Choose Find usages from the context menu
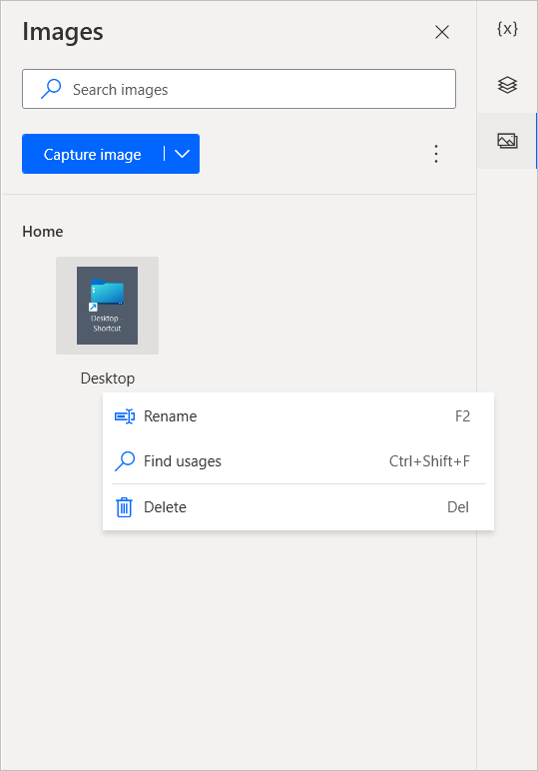This screenshot has height=771, width=538. coord(297,461)
